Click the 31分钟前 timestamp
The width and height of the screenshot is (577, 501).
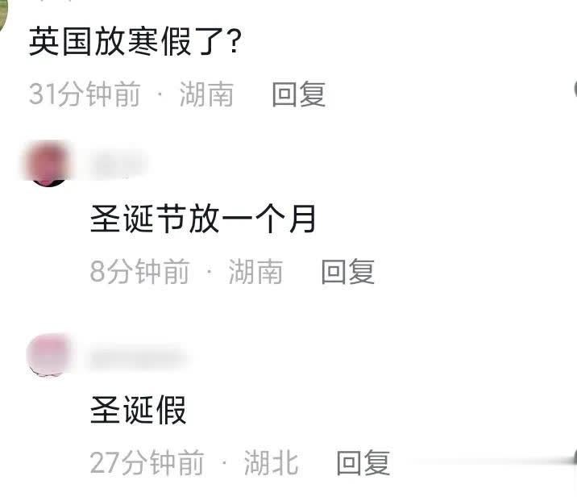85,94
